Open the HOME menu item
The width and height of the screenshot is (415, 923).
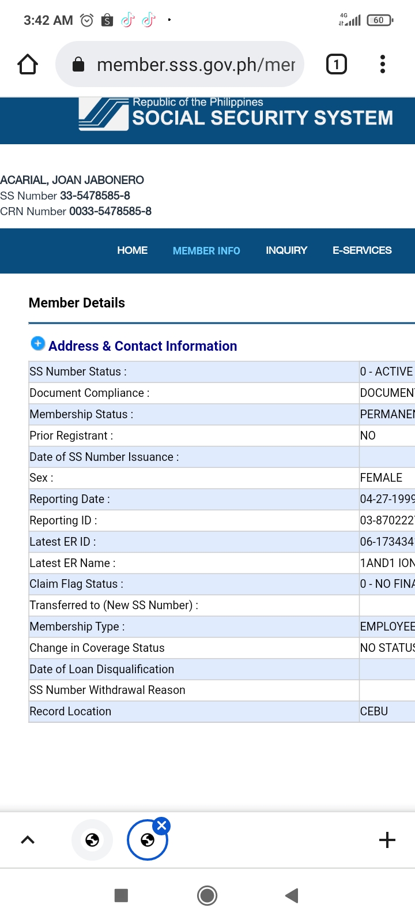[x=132, y=250]
